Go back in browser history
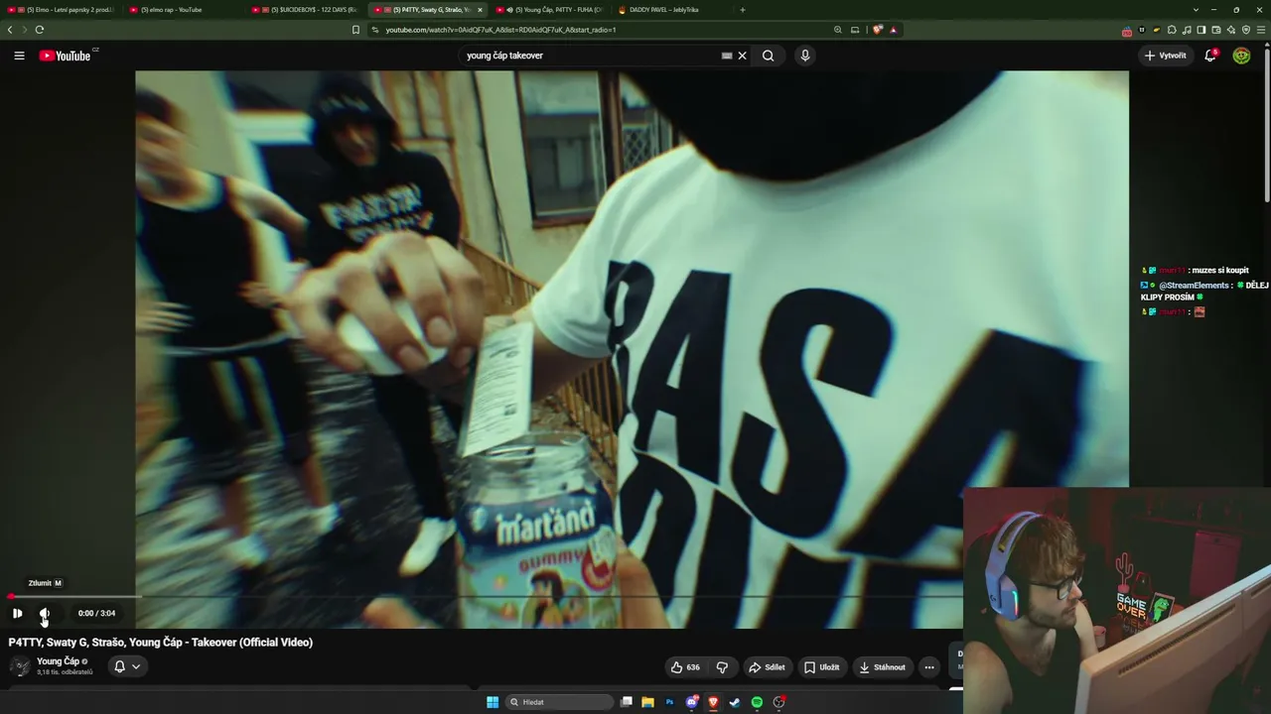Viewport: 1271px width, 714px height. pyautogui.click(x=10, y=30)
